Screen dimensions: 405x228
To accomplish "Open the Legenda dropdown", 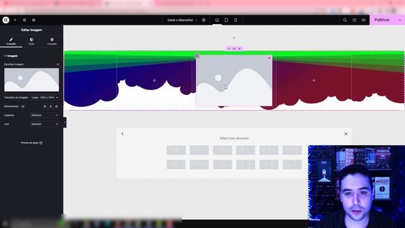I will tap(45, 115).
